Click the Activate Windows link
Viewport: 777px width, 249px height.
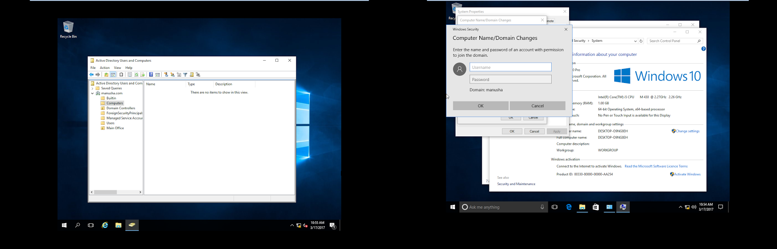687,174
